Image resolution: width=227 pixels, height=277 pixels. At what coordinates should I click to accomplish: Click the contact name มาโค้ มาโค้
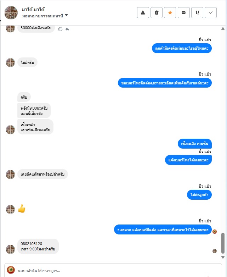(x=33, y=9)
